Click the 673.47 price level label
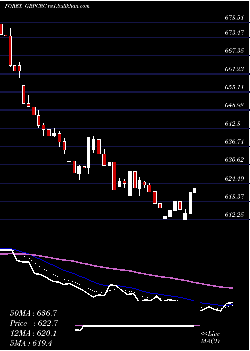The height and width of the screenshot is (351, 250). (x=234, y=33)
